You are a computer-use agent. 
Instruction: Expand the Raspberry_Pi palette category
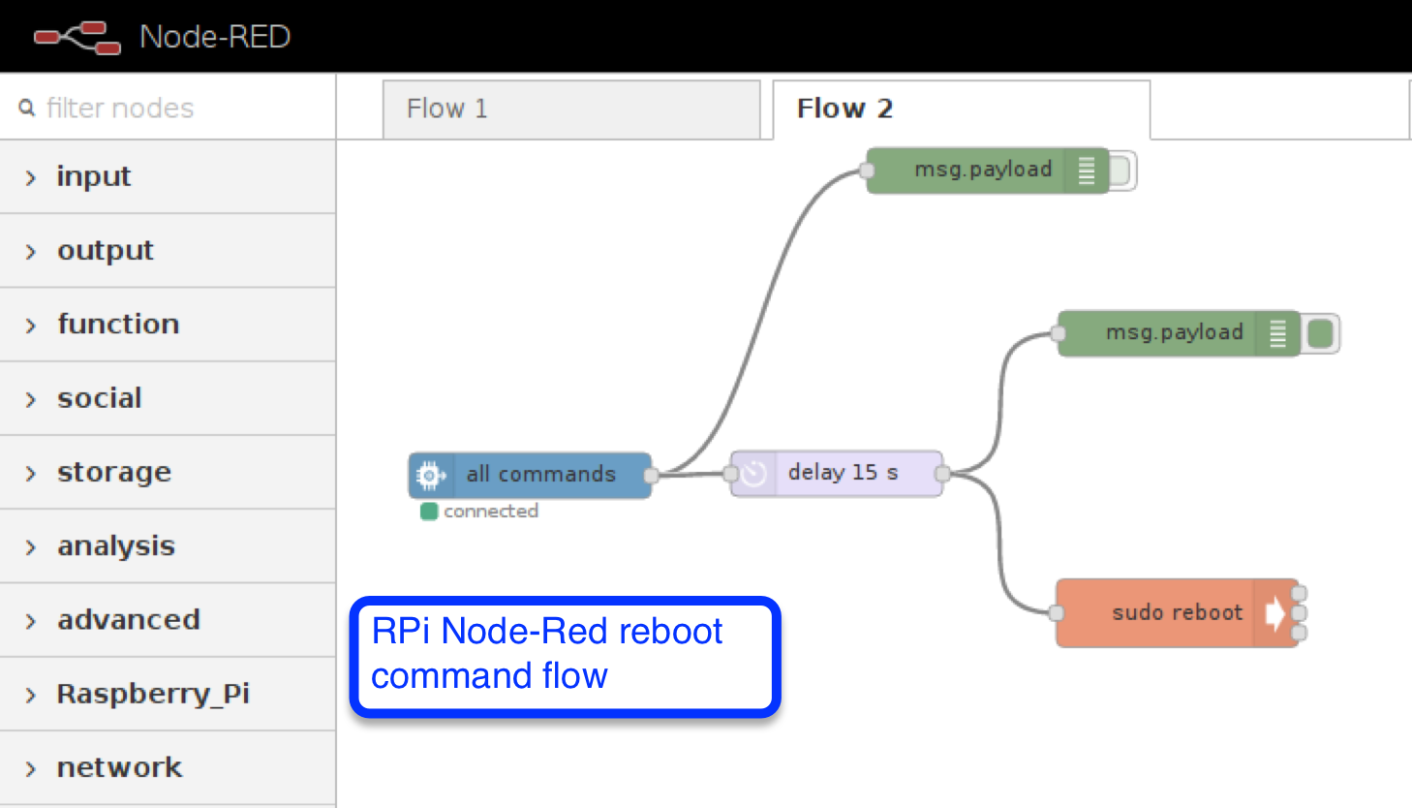pyautogui.click(x=168, y=694)
